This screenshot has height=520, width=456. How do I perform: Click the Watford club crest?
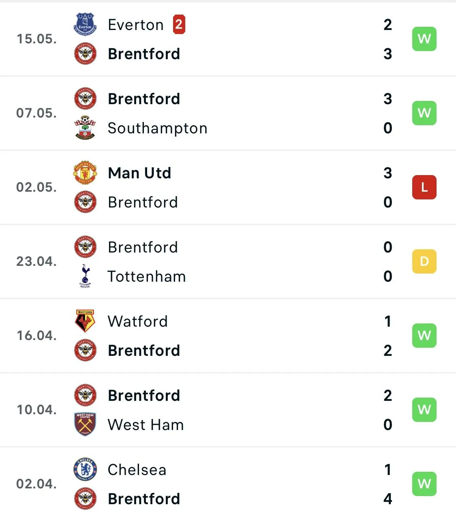point(85,321)
